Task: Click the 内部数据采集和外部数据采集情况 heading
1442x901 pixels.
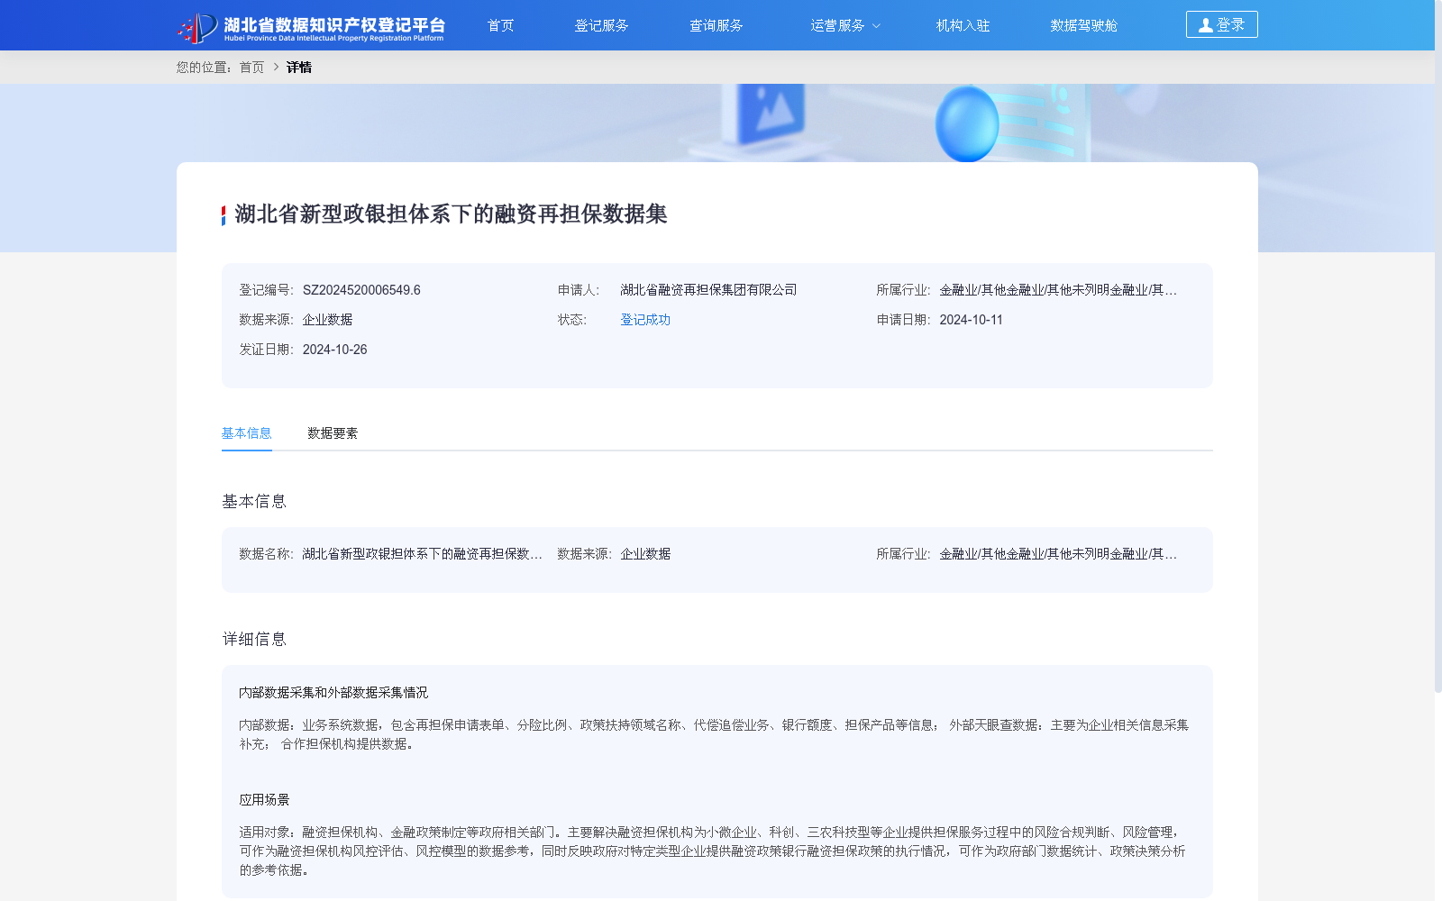Action: click(333, 693)
